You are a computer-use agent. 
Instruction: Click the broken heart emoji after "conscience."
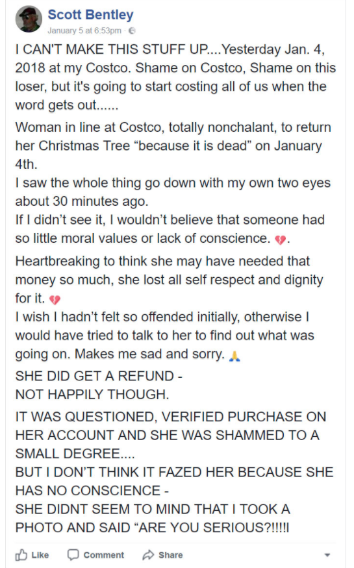click(x=281, y=240)
